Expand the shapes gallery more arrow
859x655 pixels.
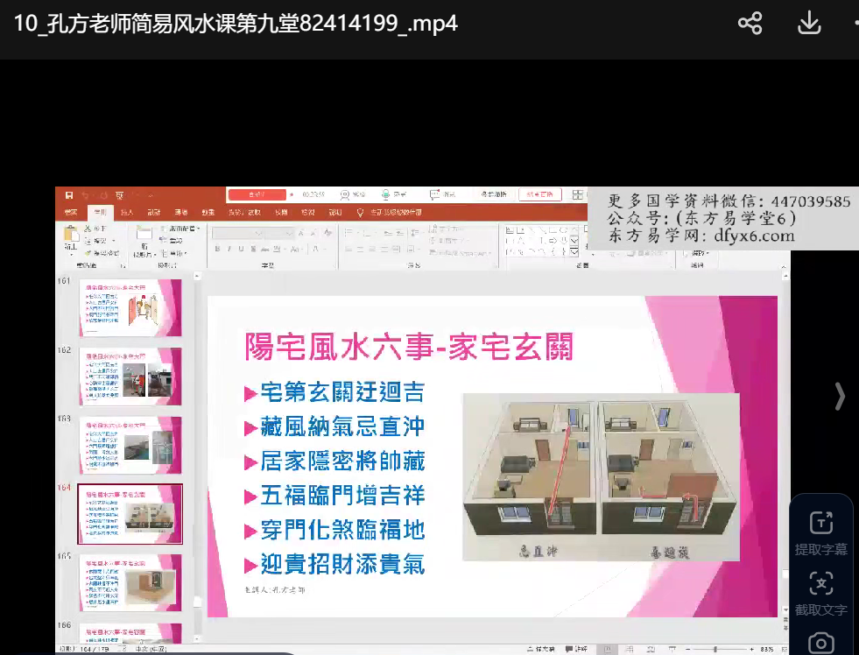point(574,252)
